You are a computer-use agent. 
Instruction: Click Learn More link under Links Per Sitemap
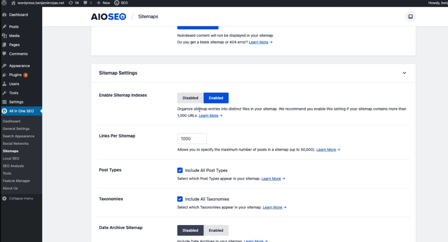coord(326,150)
